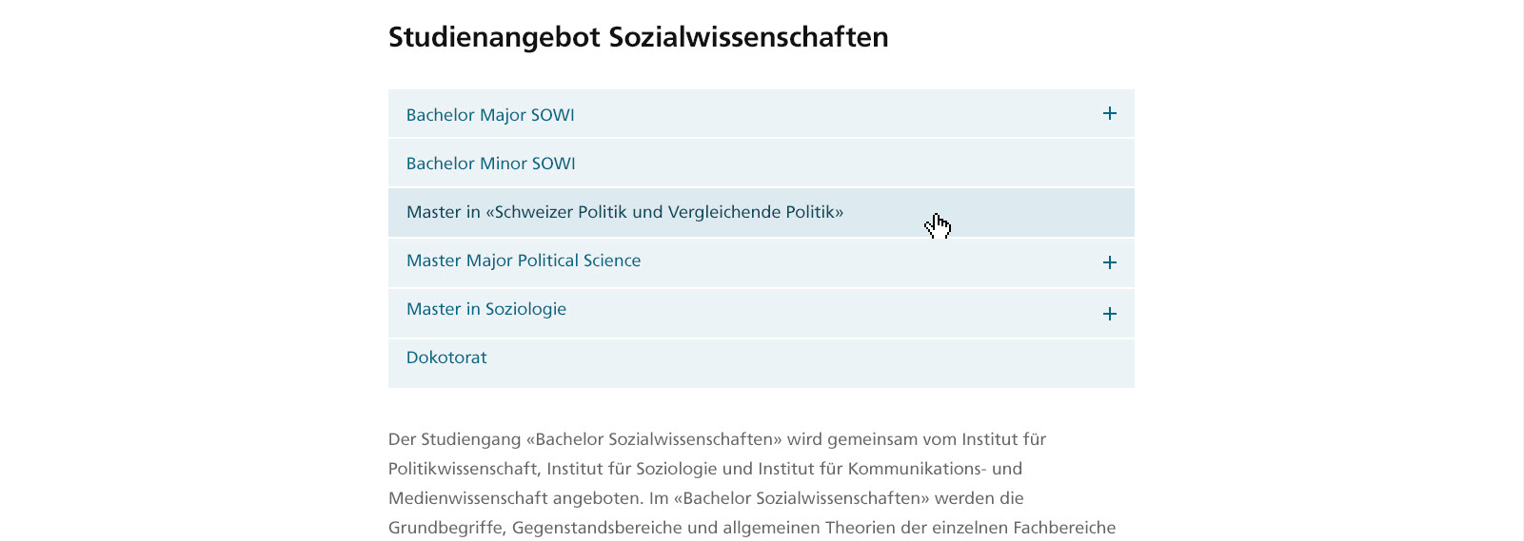Click paragraph opening words 'Der Studiengang'
Screen dimensions: 1524x541
[451, 439]
